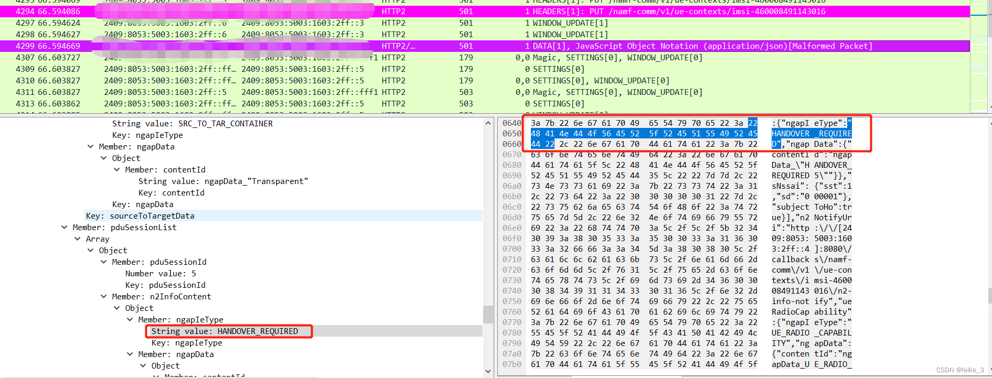Screen dimensions: 992x378
Task: Select the Key: ngapData line
Action: pos(143,204)
